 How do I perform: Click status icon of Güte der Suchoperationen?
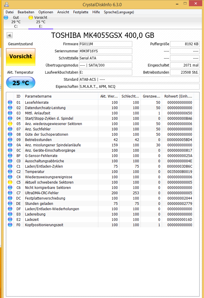tap(10, 134)
